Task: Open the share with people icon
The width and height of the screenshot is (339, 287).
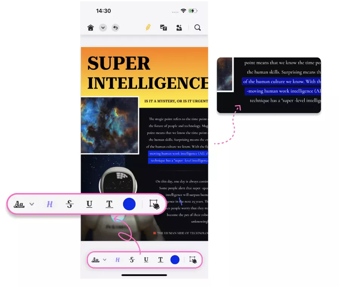Action: 179,27
